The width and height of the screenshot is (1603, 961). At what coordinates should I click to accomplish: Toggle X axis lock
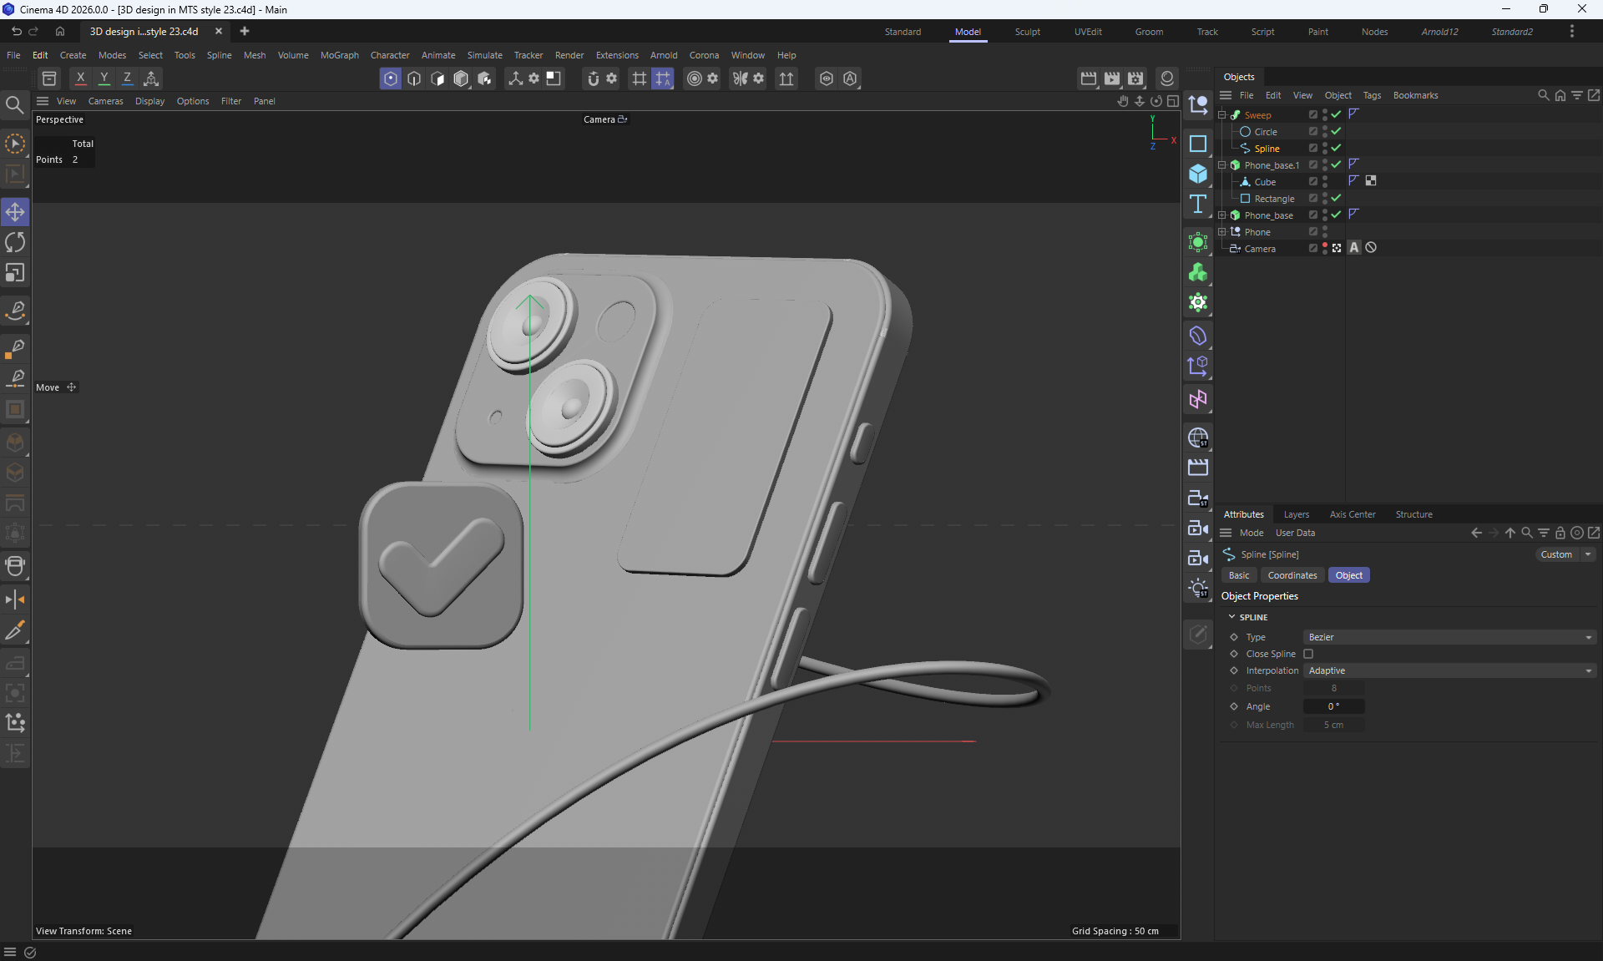(80, 78)
